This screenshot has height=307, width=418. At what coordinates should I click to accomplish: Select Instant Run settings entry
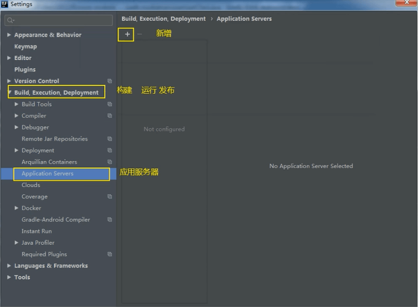tap(37, 231)
